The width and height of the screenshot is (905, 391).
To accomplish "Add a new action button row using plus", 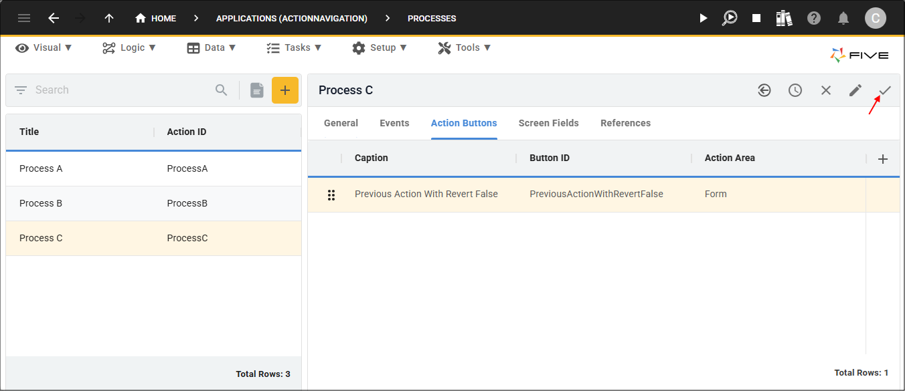I will pos(883,158).
